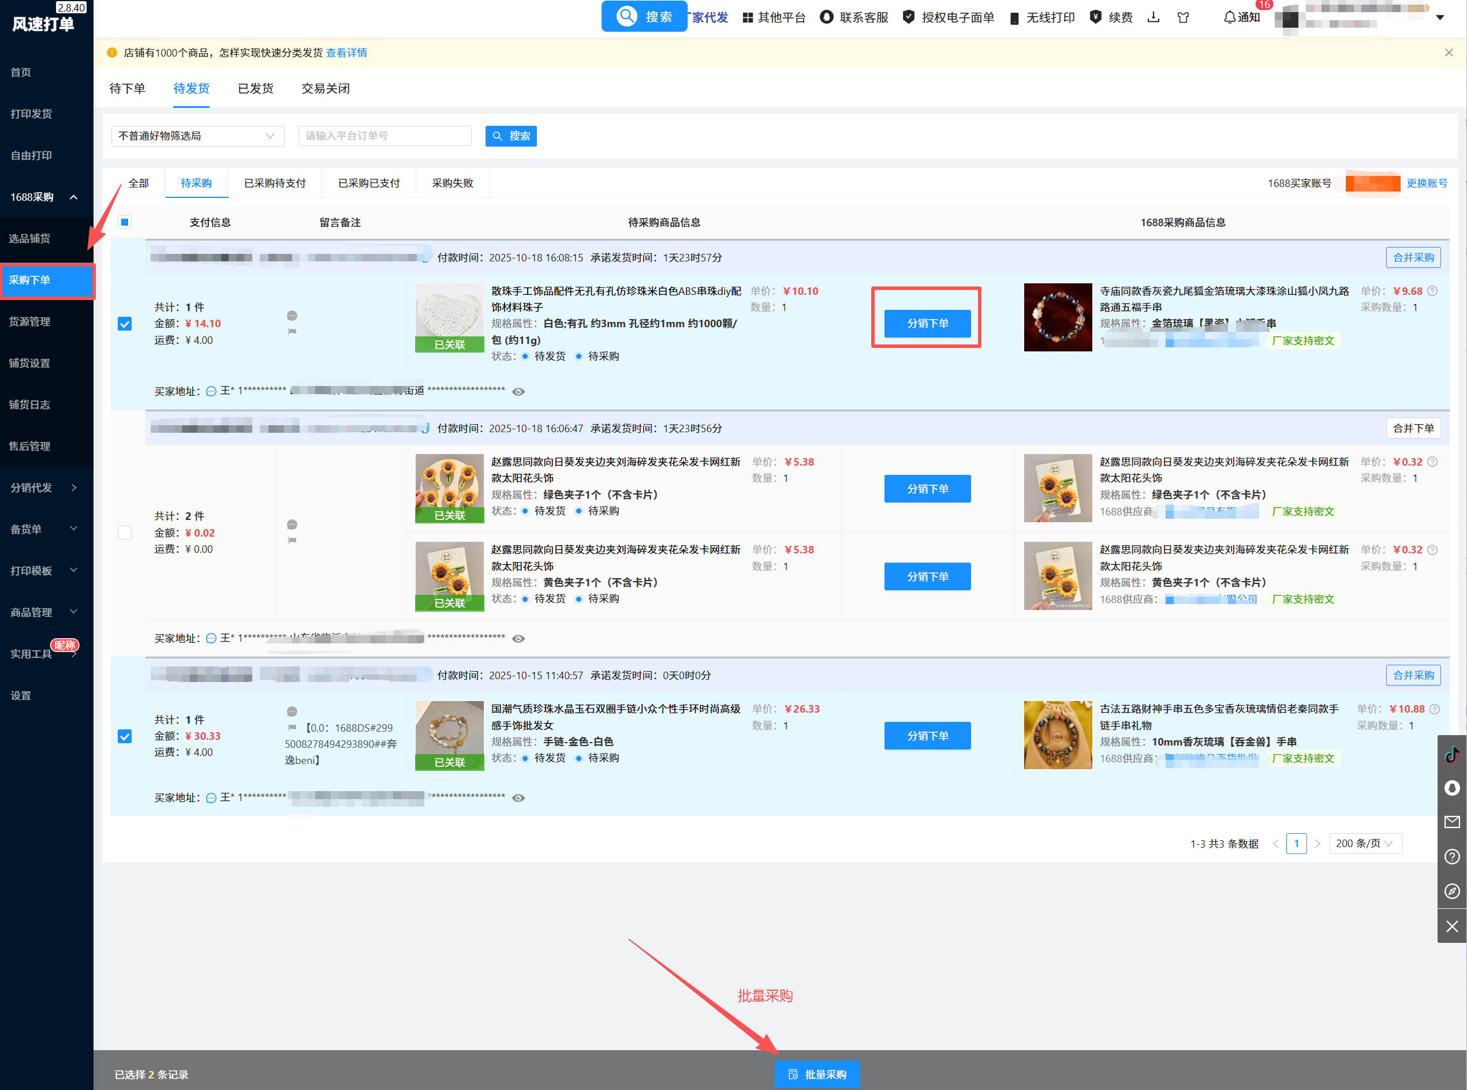This screenshot has height=1090, width=1467.
Task: Click the compass icon in floating sidebar
Action: [x=1452, y=892]
